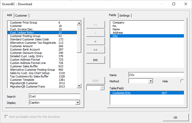This screenshot has height=123, width=192.
Task: Switch to the Add tab
Action: 10,15
